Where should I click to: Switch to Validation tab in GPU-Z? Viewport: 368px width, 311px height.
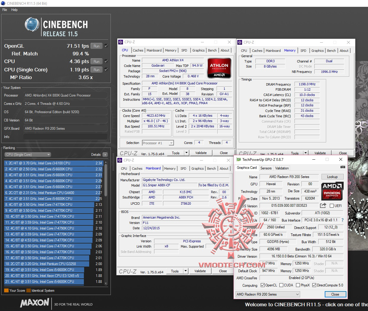tap(282, 168)
